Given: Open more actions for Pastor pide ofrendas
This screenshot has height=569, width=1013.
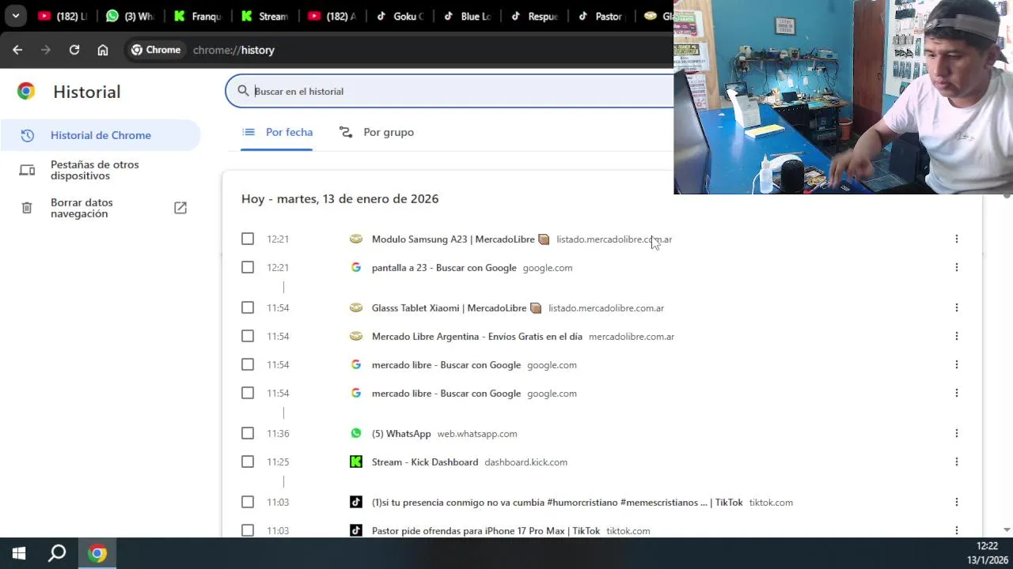Looking at the screenshot, I should (x=956, y=530).
